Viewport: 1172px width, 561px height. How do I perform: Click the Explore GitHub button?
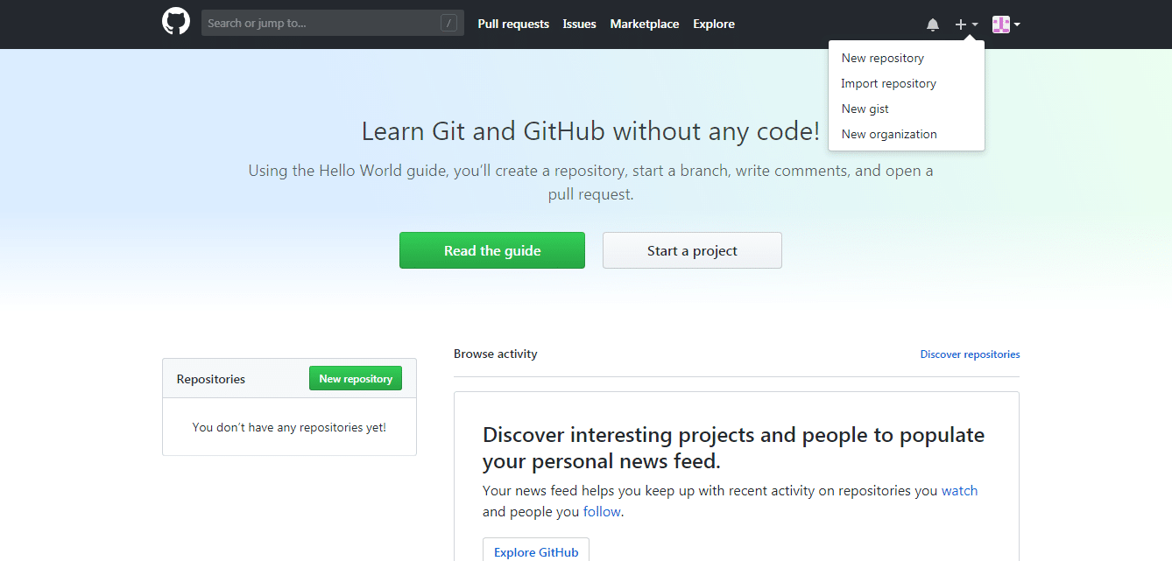(x=536, y=550)
